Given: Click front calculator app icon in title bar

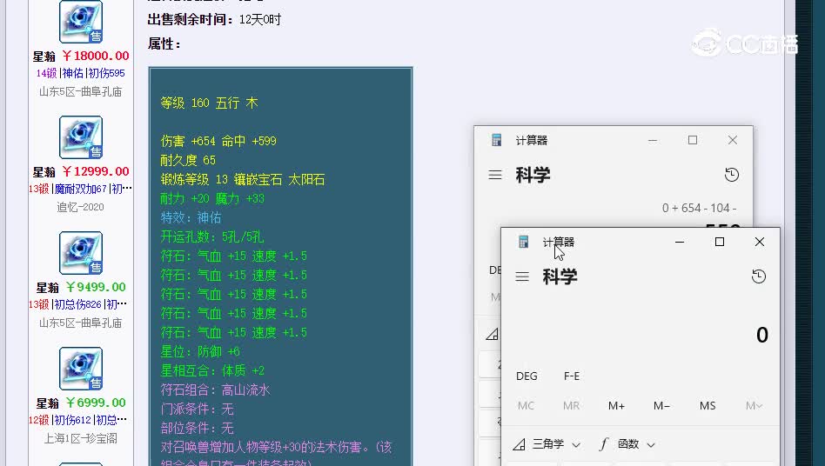Looking at the screenshot, I should 523,242.
